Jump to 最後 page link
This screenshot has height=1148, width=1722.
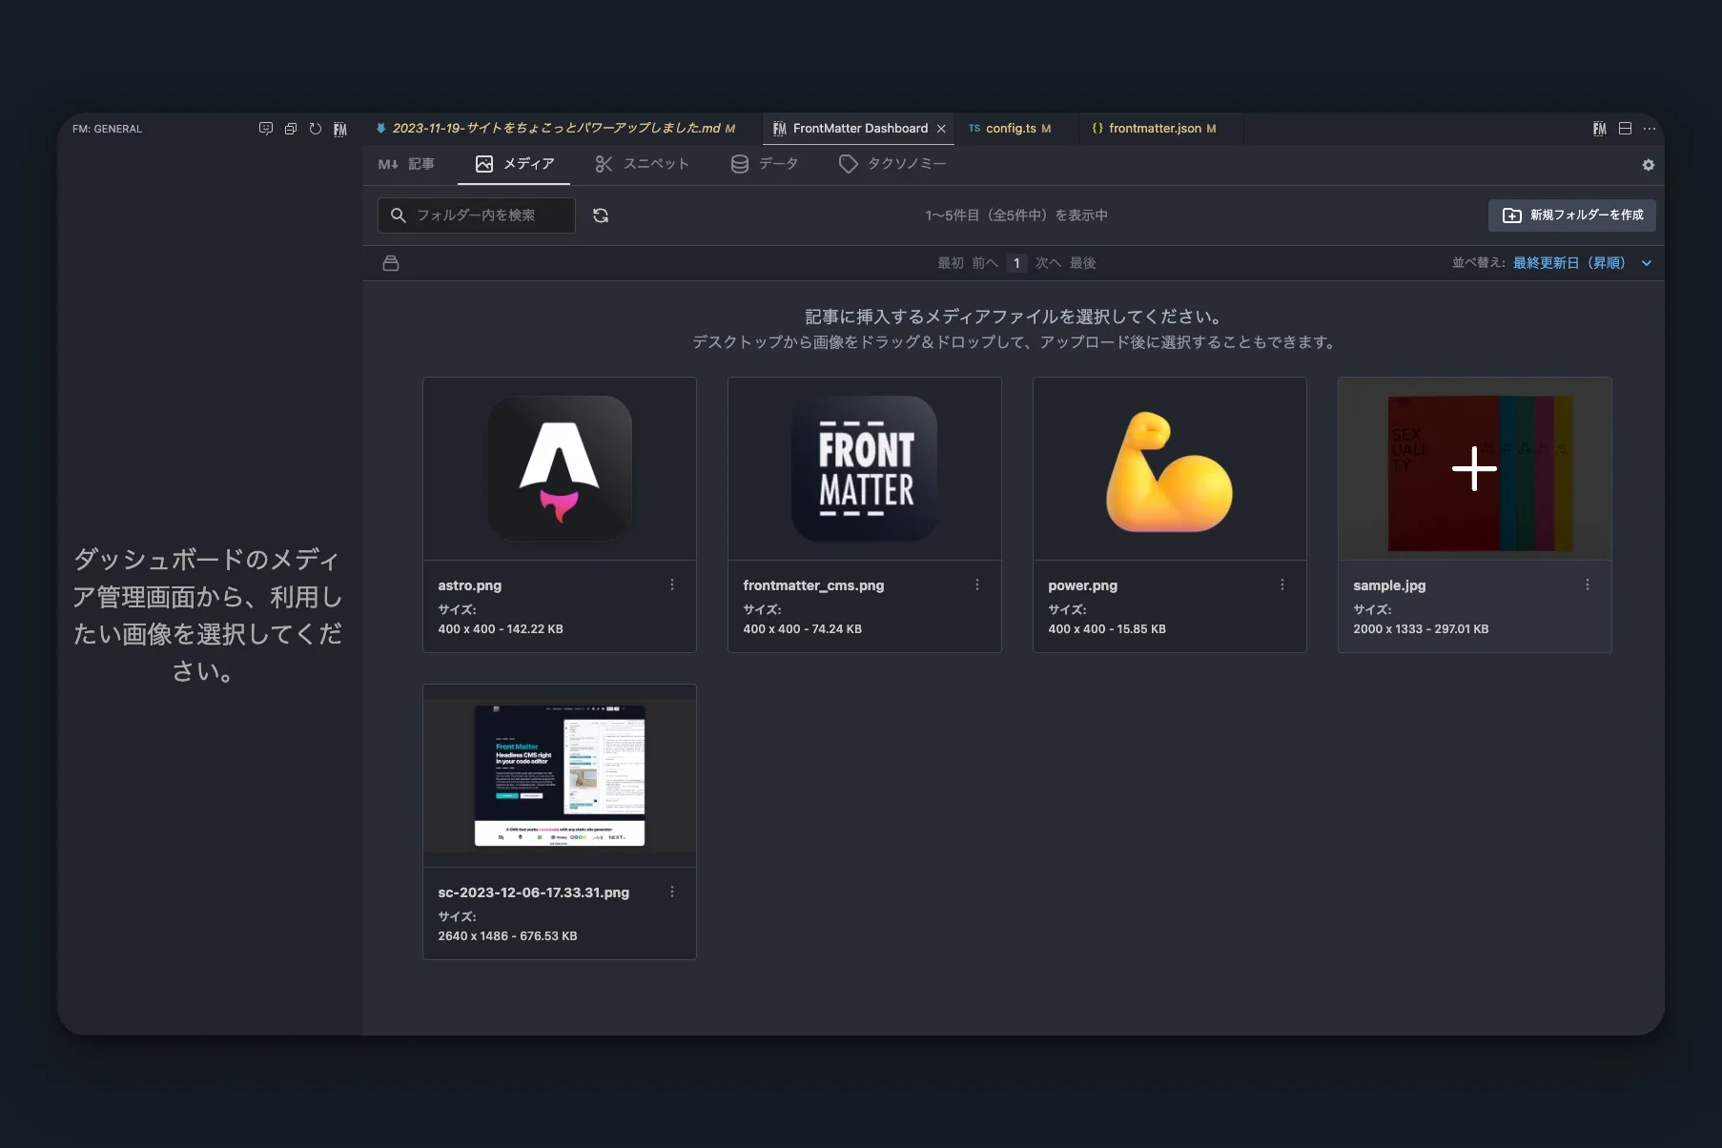pyautogui.click(x=1082, y=263)
